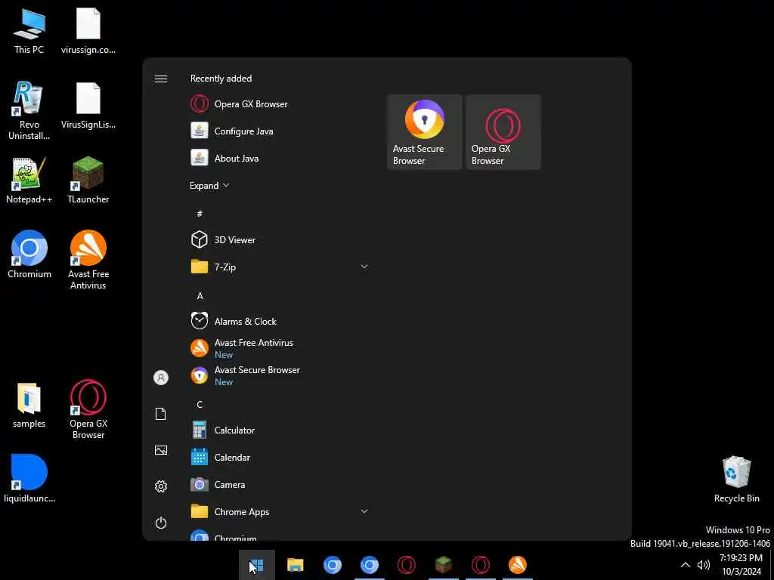Show hidden system tray icons
774x580 pixels.
685,565
